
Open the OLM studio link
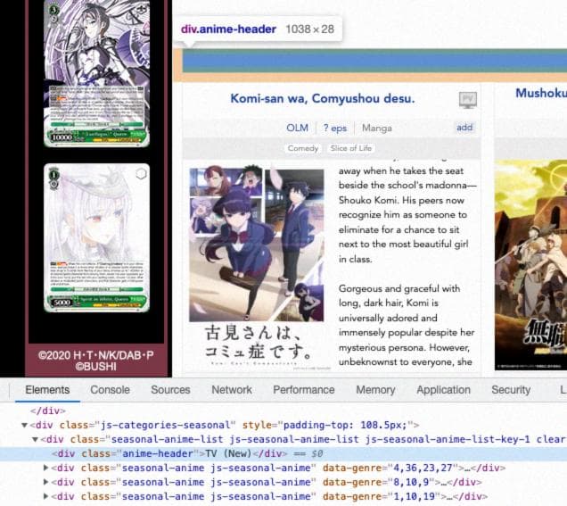297,128
